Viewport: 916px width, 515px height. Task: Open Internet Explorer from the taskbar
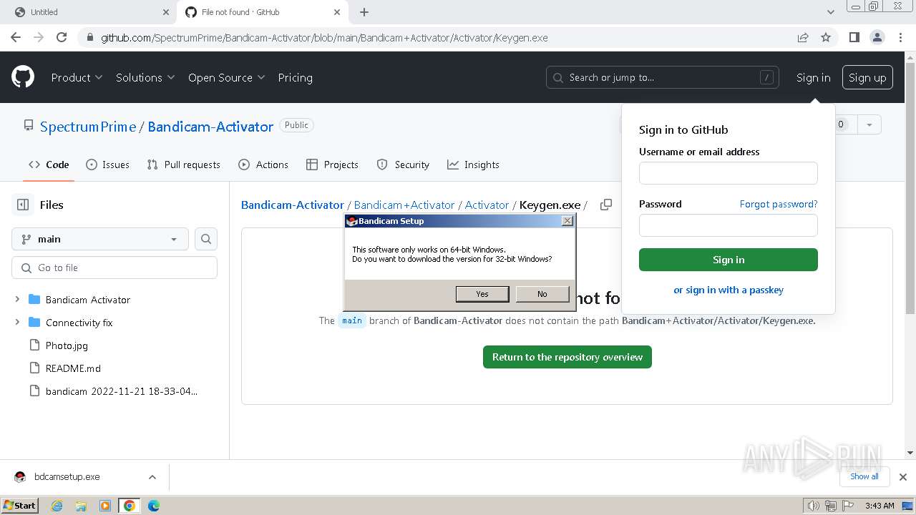click(57, 506)
